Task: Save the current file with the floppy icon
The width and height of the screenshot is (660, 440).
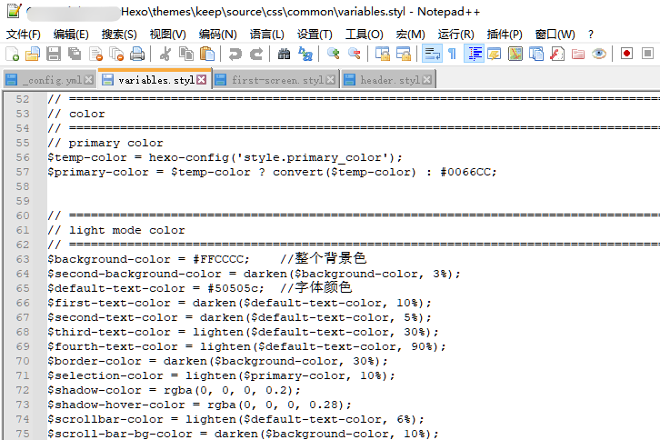Action: [54, 54]
